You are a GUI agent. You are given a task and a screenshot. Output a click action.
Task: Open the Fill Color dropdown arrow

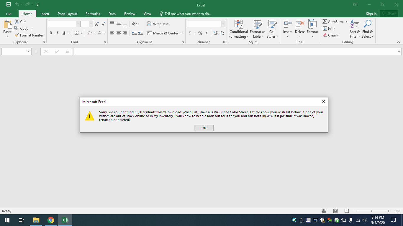pyautogui.click(x=95, y=33)
